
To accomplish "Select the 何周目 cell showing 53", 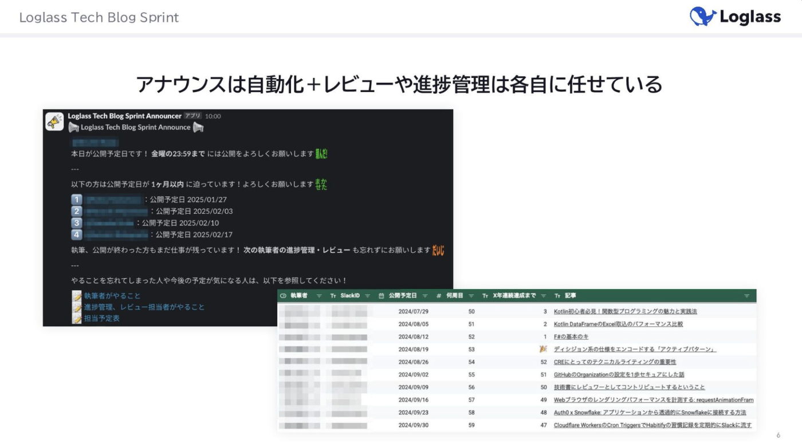I will pyautogui.click(x=471, y=349).
